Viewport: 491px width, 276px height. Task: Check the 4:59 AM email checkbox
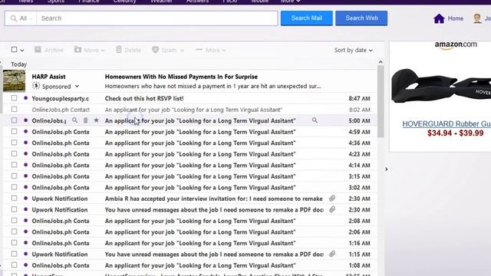pyautogui.click(x=14, y=131)
